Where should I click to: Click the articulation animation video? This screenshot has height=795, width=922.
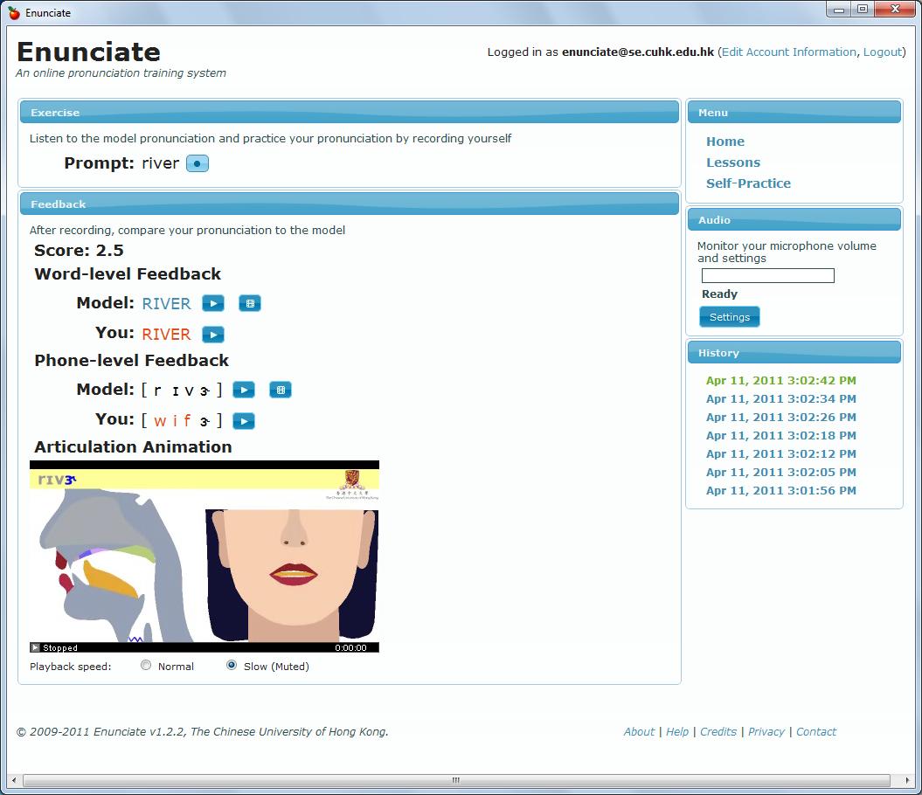point(204,556)
